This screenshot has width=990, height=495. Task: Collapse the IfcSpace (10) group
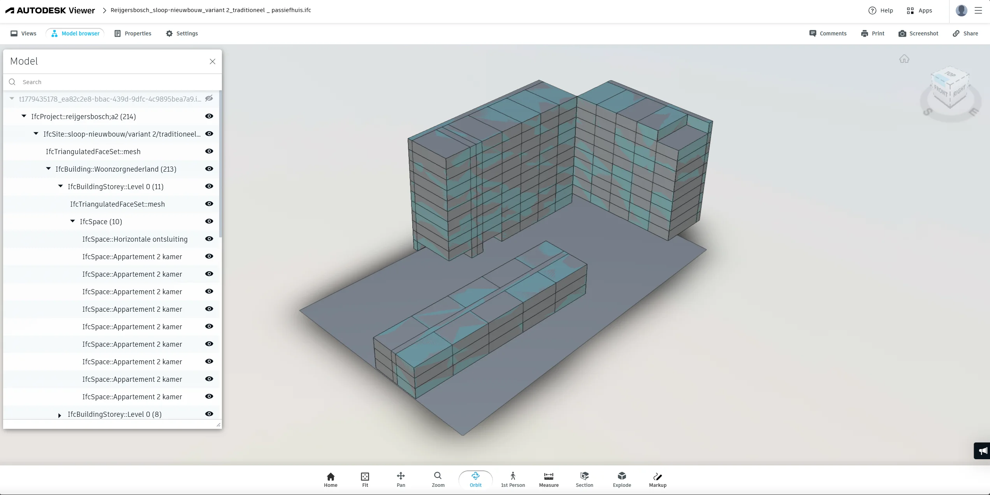[x=72, y=221]
